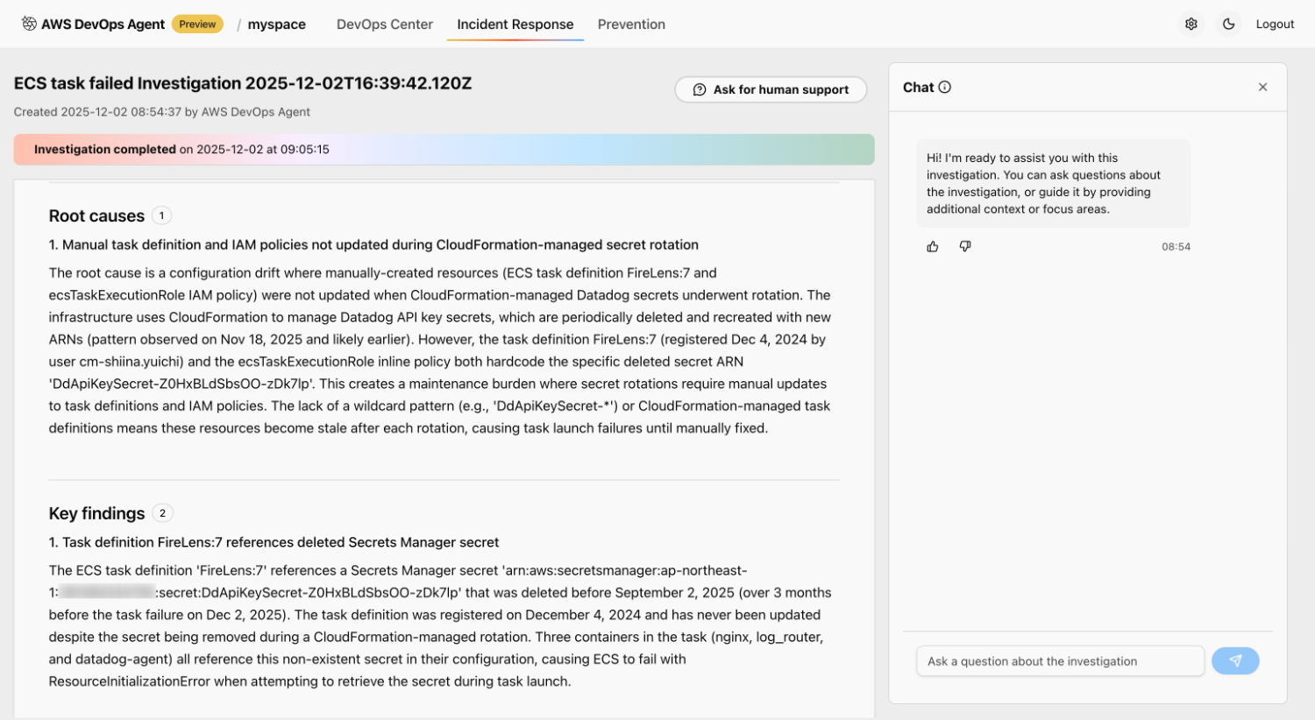The height and width of the screenshot is (720, 1315).
Task: Click the Investigation completed status banner
Action: (444, 150)
